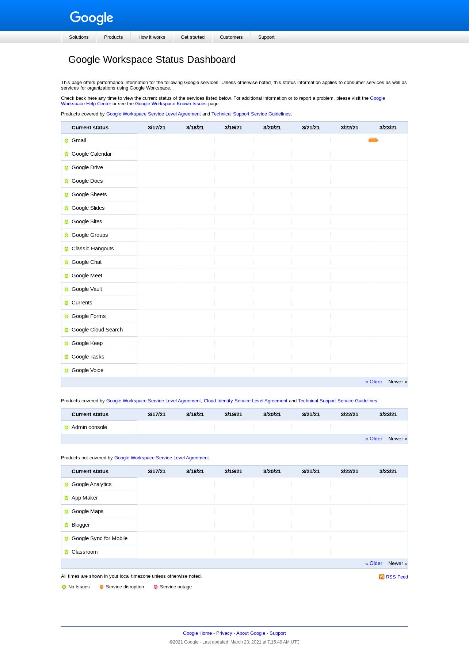The width and height of the screenshot is (469, 645).
Task: Click the green status icon beside Google Forms
Action: point(66,316)
